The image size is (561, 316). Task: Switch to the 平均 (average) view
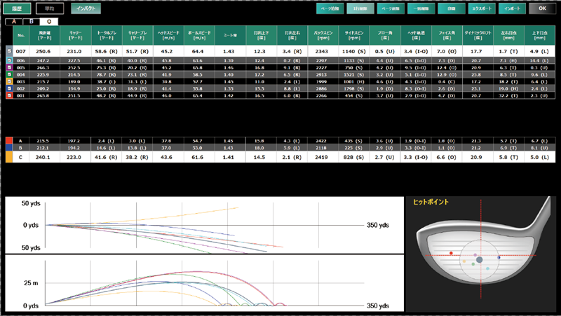click(49, 8)
